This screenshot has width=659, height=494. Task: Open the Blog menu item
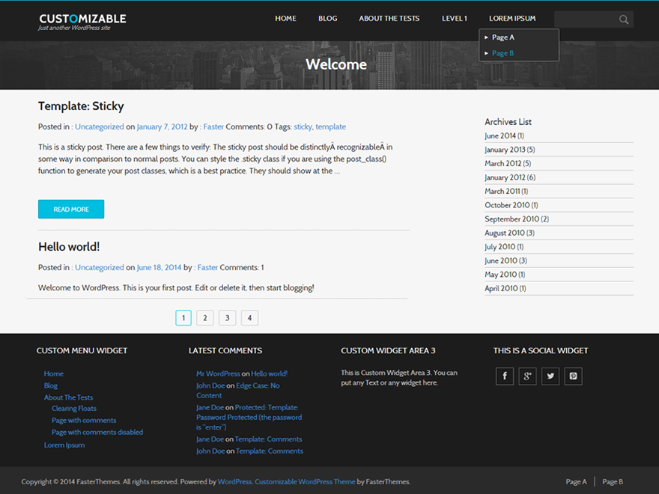click(327, 19)
